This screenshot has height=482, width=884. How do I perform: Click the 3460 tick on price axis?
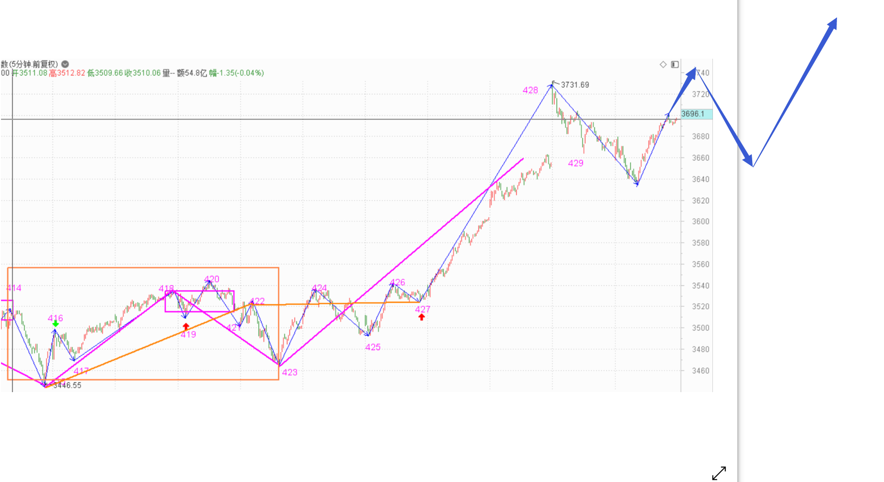[700, 371]
